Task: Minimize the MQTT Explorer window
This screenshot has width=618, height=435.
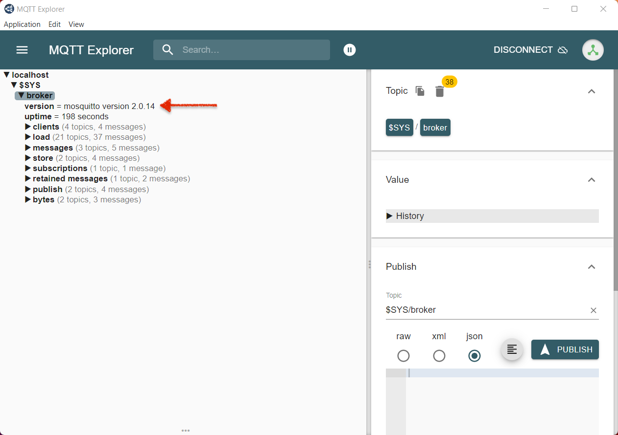Action: 546,9
